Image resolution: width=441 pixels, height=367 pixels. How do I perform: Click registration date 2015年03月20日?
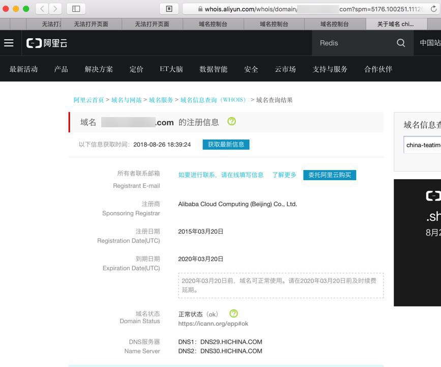pyautogui.click(x=200, y=231)
